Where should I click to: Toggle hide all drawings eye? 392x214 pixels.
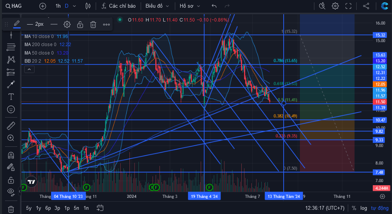pos(11,191)
